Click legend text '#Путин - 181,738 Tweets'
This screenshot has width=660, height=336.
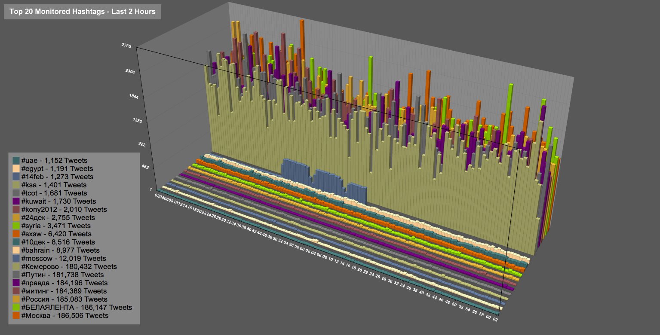(x=63, y=275)
